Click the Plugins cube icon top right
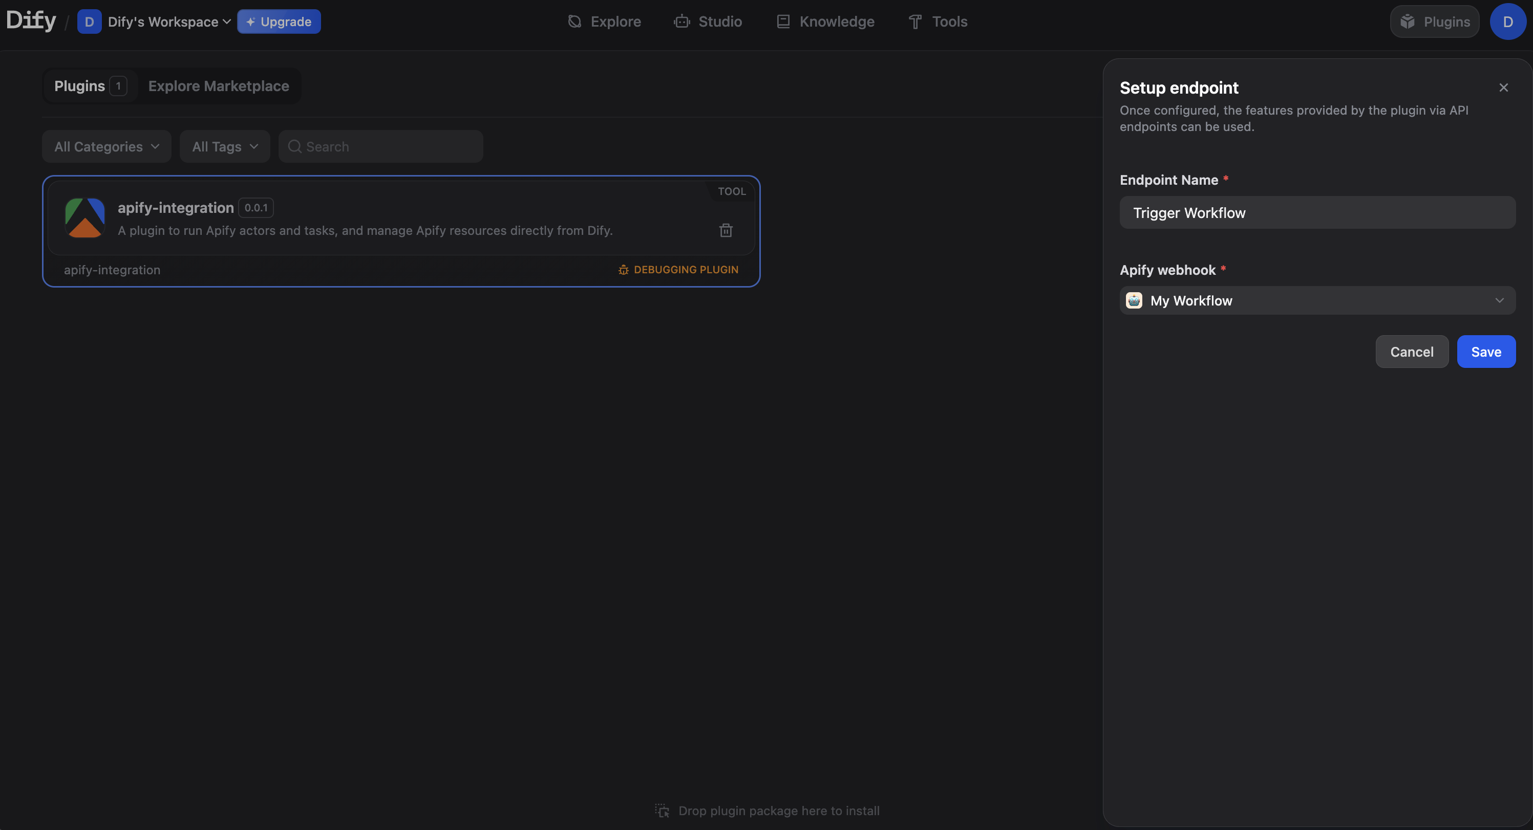The width and height of the screenshot is (1533, 830). click(1408, 21)
